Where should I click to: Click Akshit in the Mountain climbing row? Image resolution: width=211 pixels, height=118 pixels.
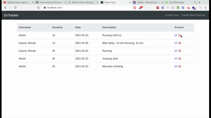(22, 66)
